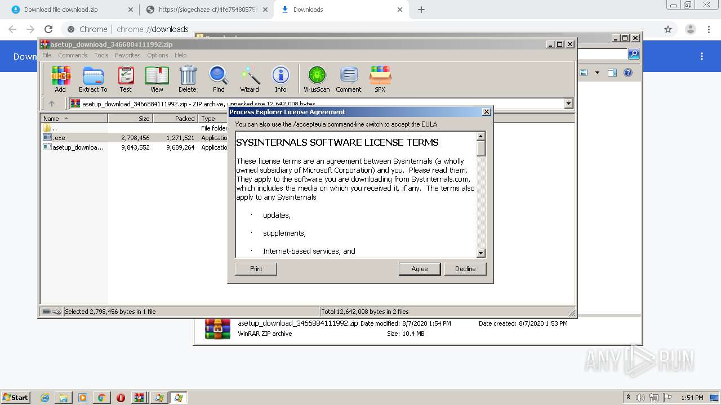Click the Chrome address bar

point(360,29)
